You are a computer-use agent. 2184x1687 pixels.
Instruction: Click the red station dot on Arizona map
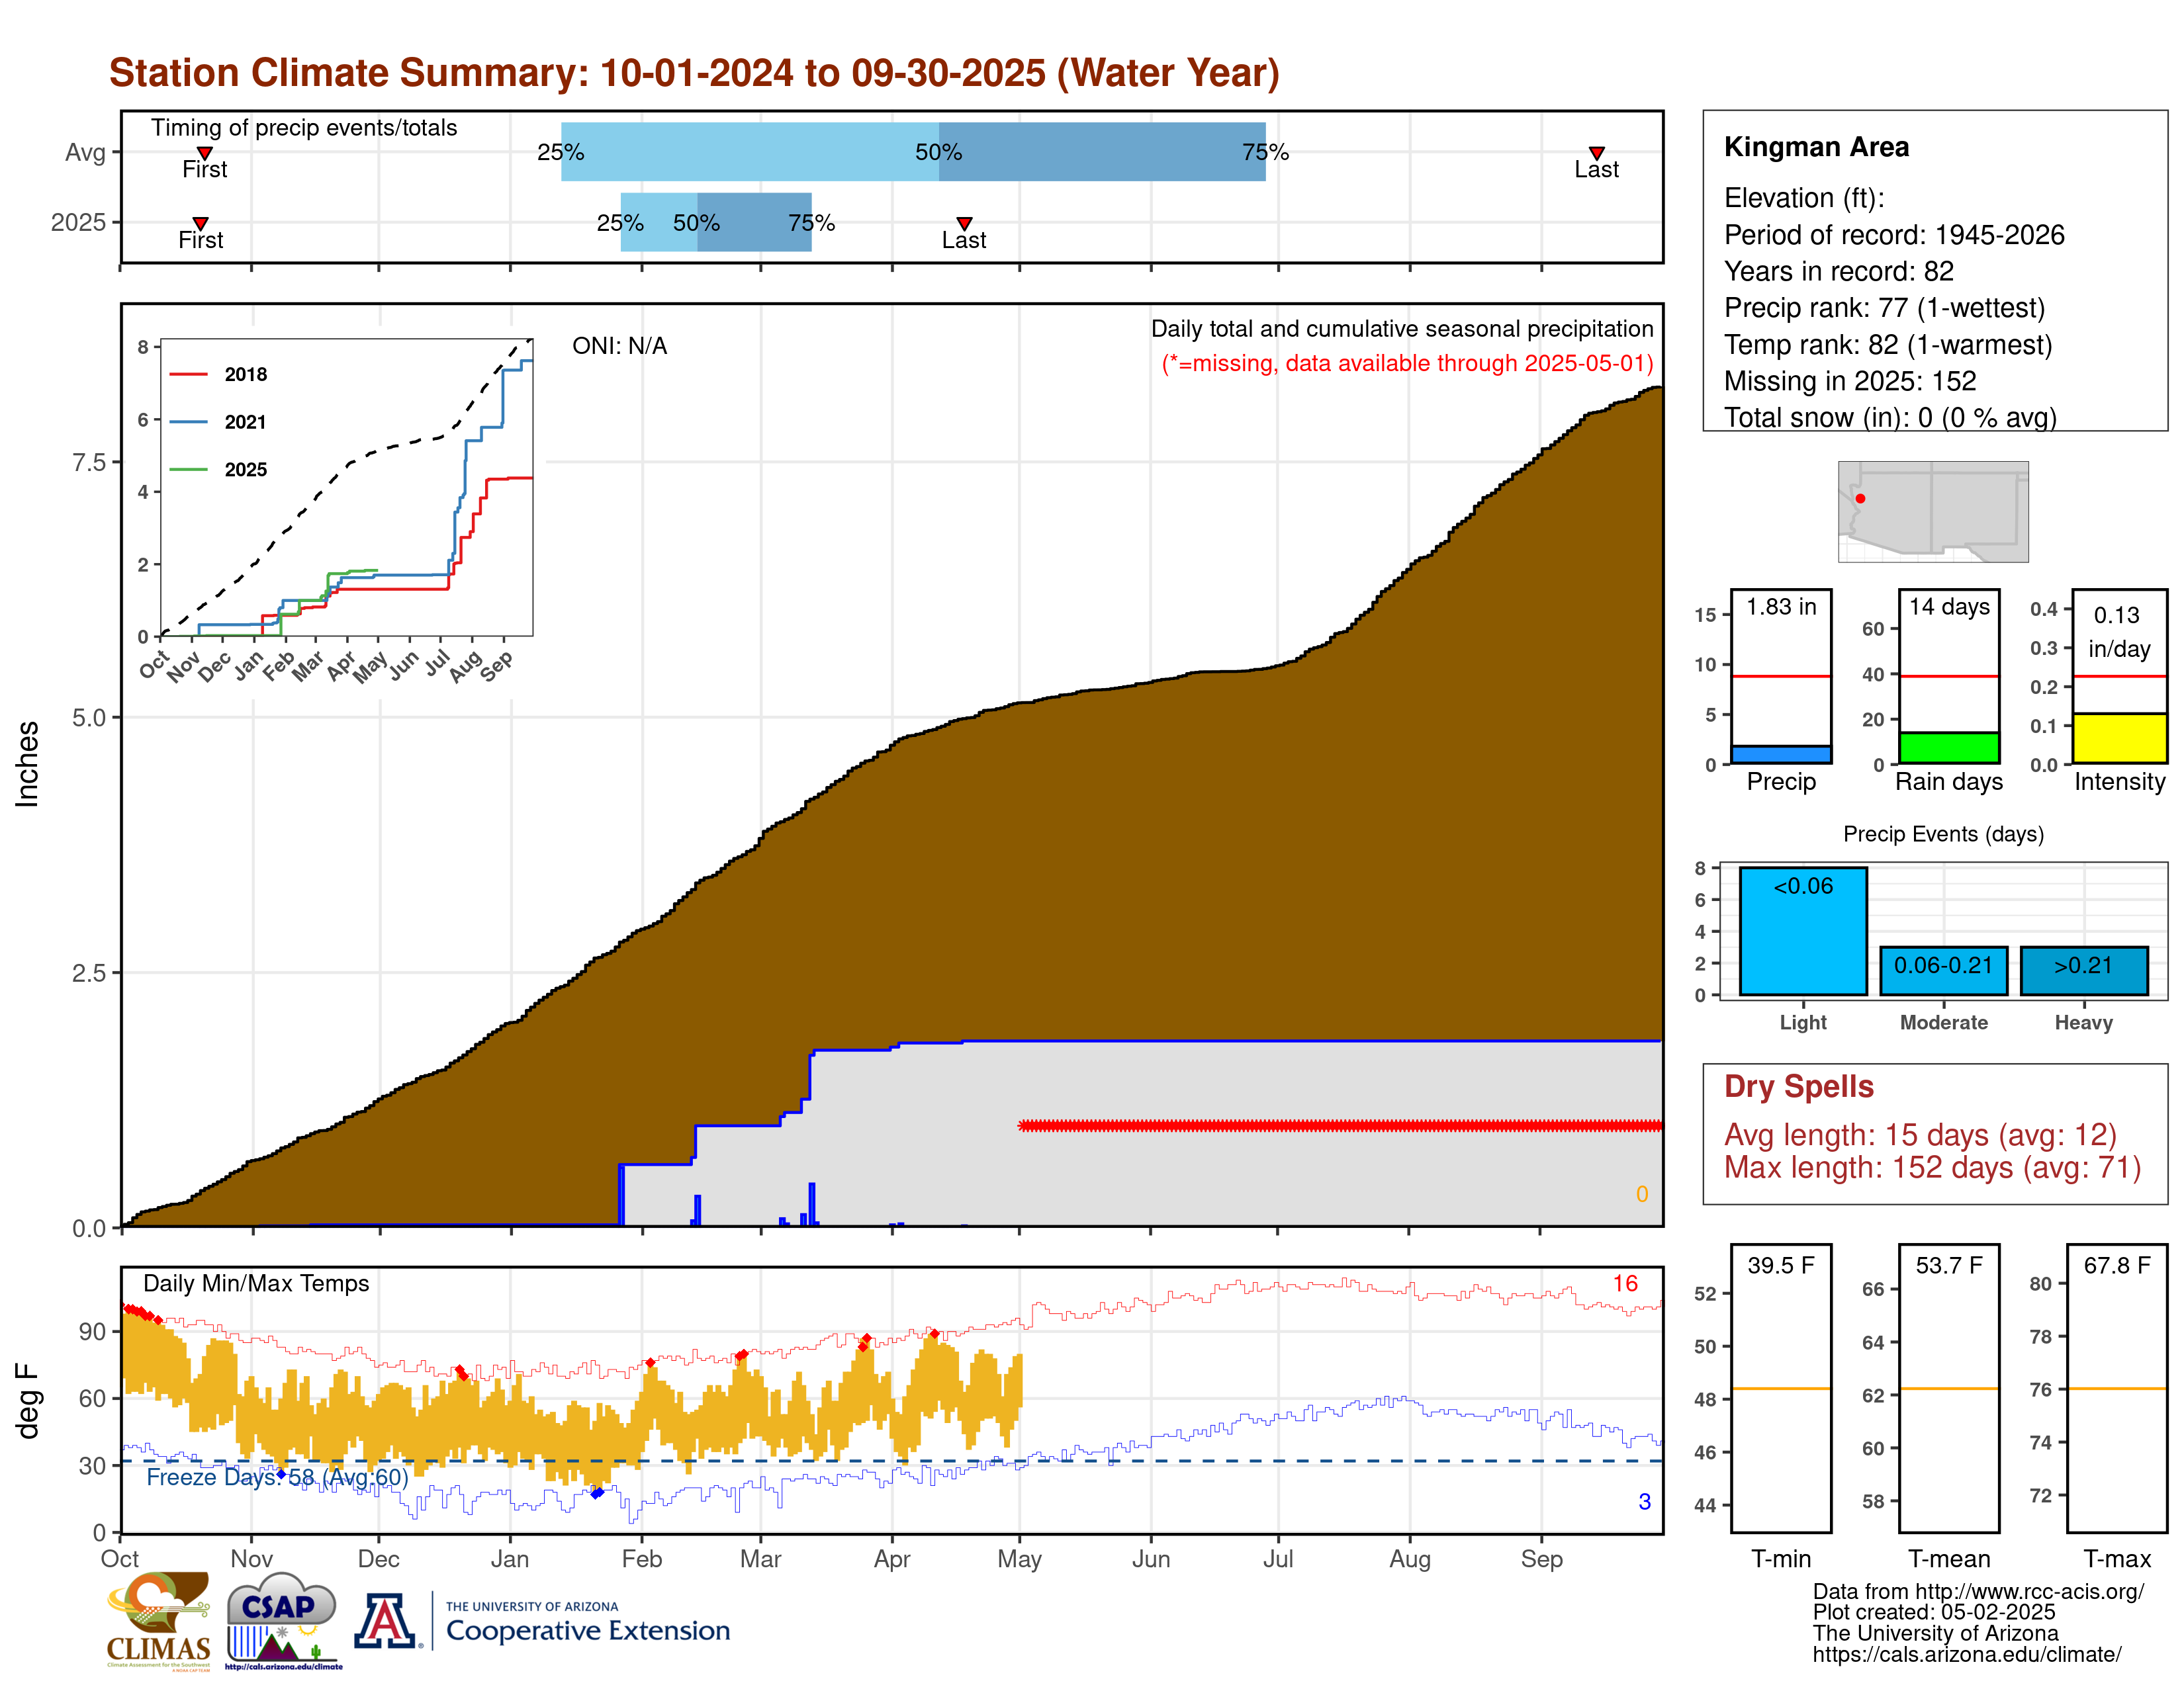1860,497
